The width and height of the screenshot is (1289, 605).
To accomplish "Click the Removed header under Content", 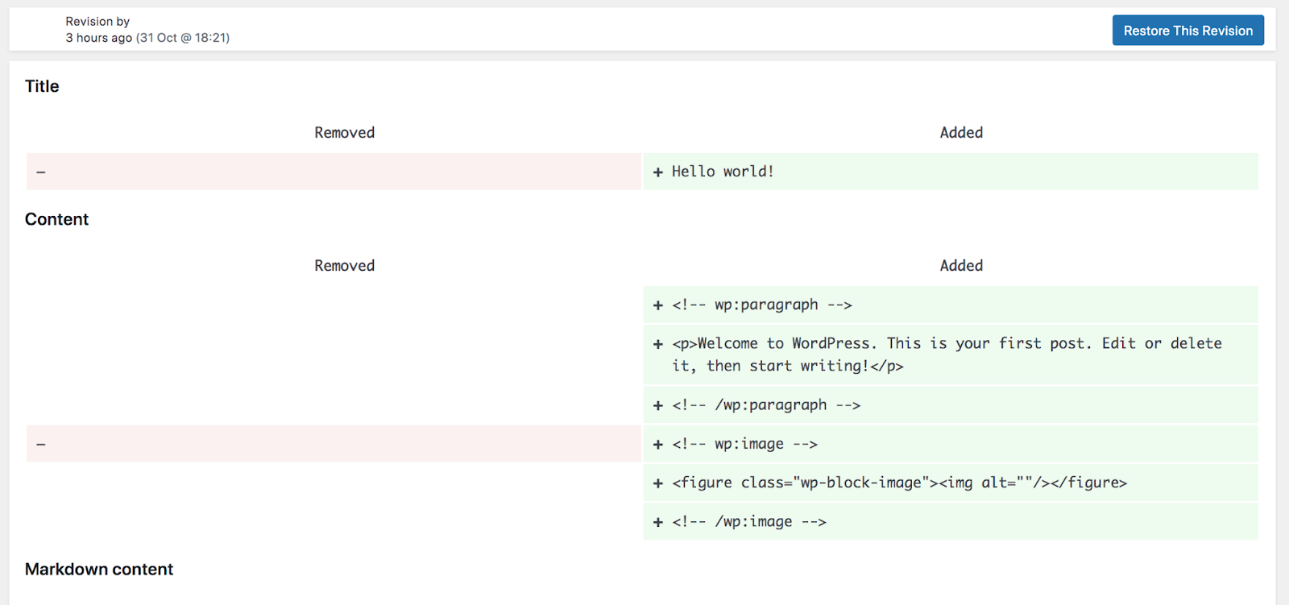I will click(345, 266).
